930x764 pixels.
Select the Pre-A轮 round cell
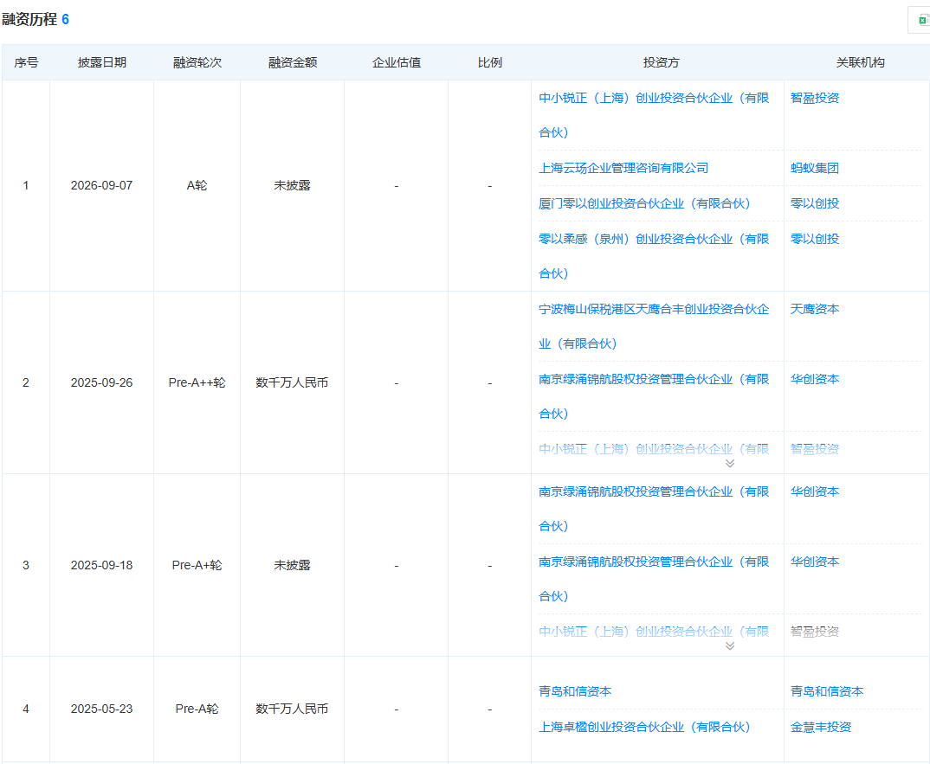pyautogui.click(x=197, y=709)
